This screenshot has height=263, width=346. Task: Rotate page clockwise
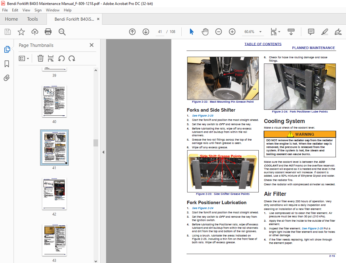pos(72,59)
